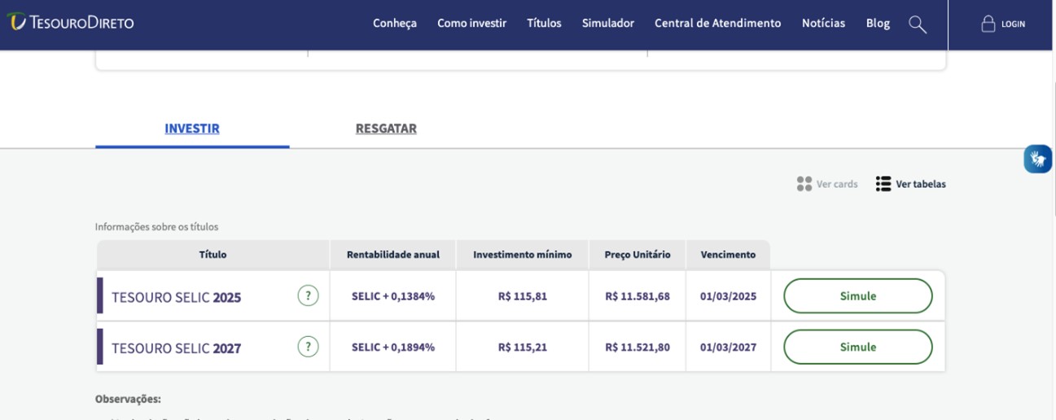This screenshot has height=420, width=1056.
Task: Click the login padlock icon
Action: point(988,24)
